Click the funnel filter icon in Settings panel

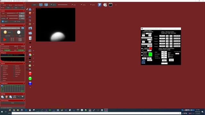tap(23, 97)
